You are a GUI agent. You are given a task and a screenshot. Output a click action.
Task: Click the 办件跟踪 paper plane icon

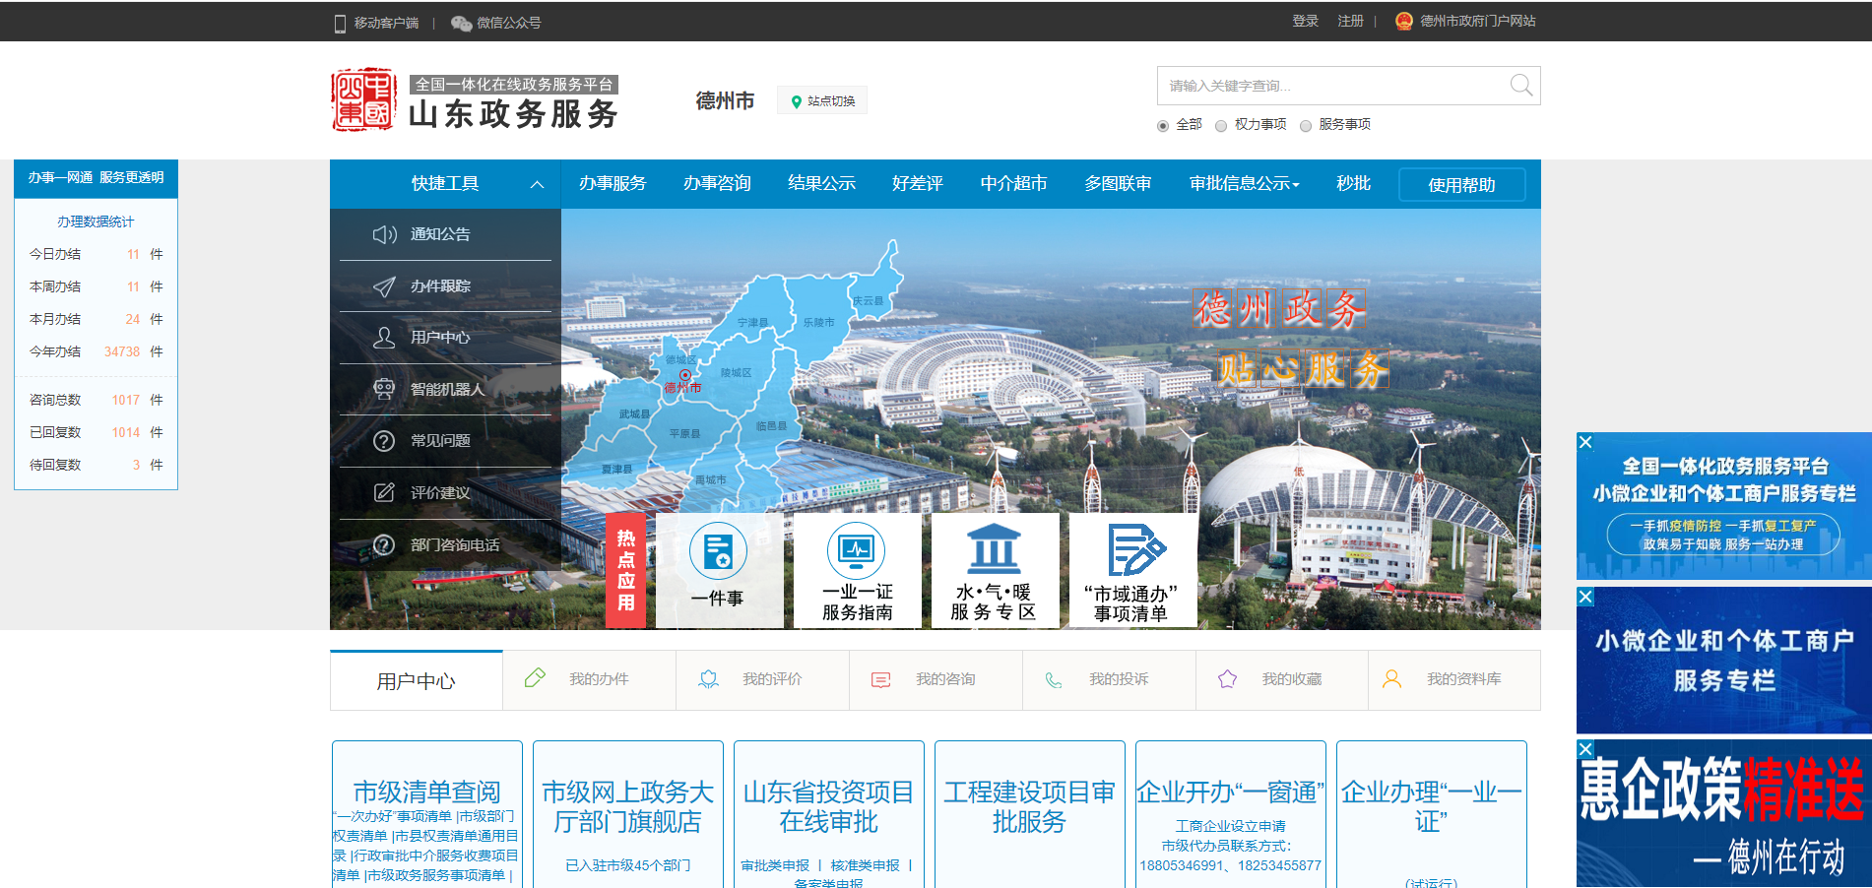(x=384, y=286)
